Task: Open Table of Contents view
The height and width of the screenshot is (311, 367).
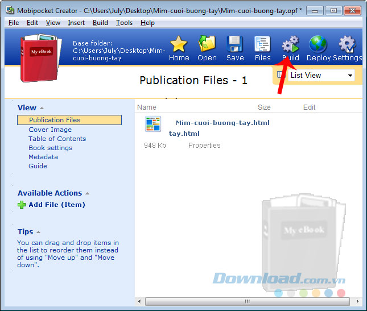Action: pos(57,139)
